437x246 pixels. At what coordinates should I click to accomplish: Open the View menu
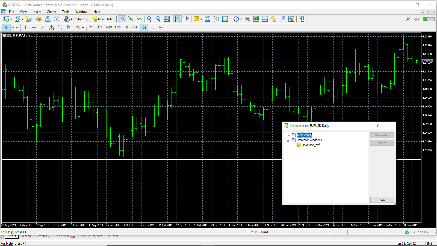pyautogui.click(x=23, y=12)
